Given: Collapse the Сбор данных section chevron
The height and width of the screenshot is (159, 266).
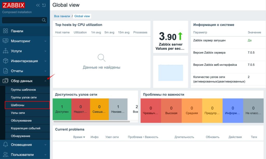Looking at the screenshot, I should coord(45,81).
